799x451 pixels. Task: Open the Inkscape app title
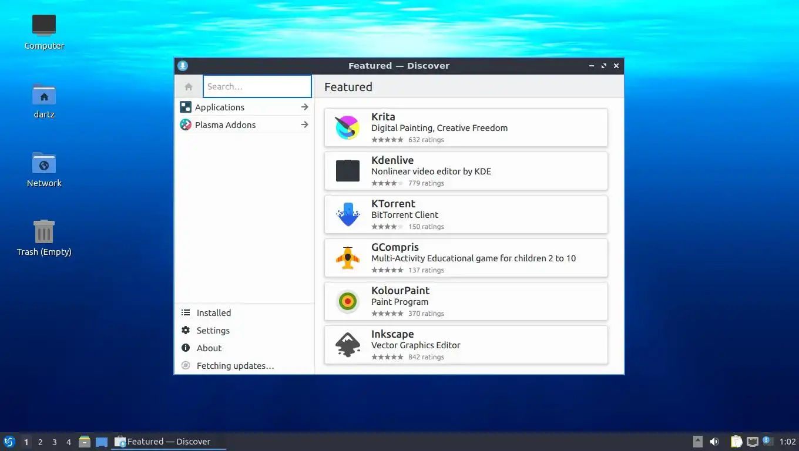(x=392, y=334)
